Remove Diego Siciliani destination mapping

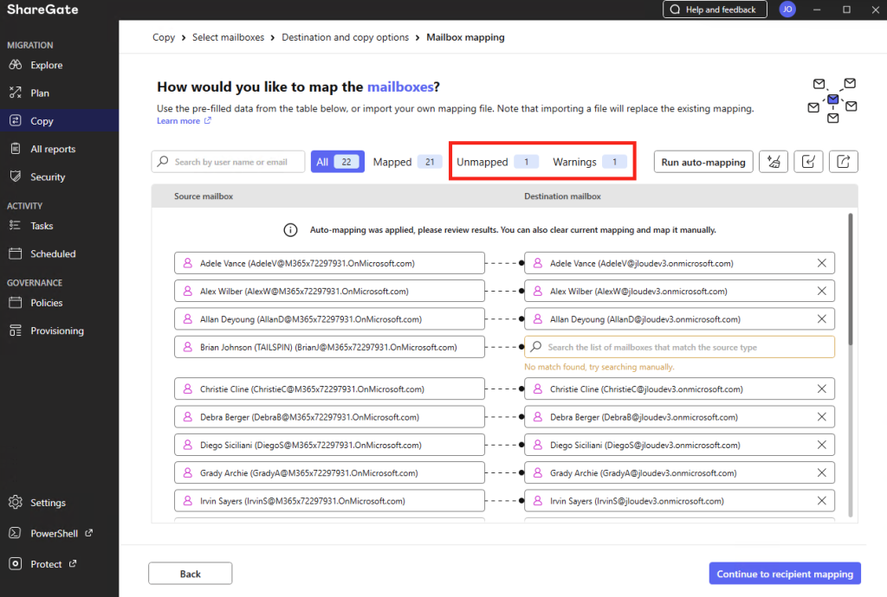(x=821, y=445)
